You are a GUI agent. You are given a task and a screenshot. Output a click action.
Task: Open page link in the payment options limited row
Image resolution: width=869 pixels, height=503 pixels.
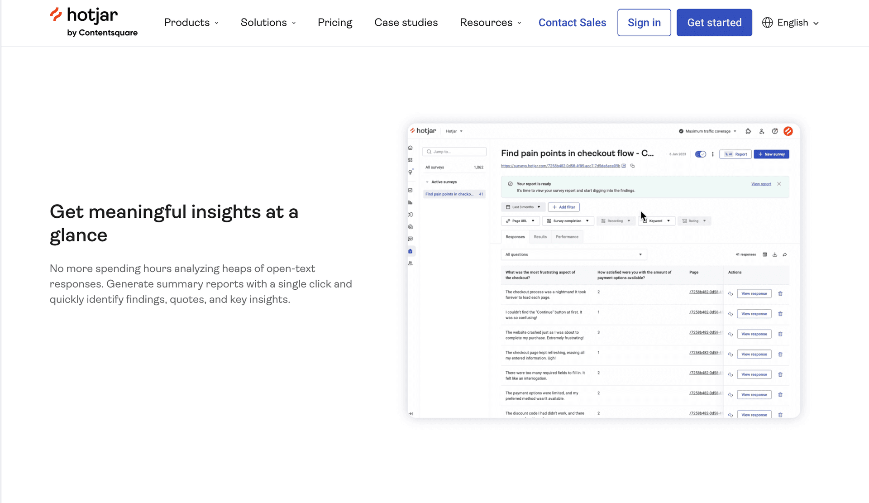pos(706,393)
